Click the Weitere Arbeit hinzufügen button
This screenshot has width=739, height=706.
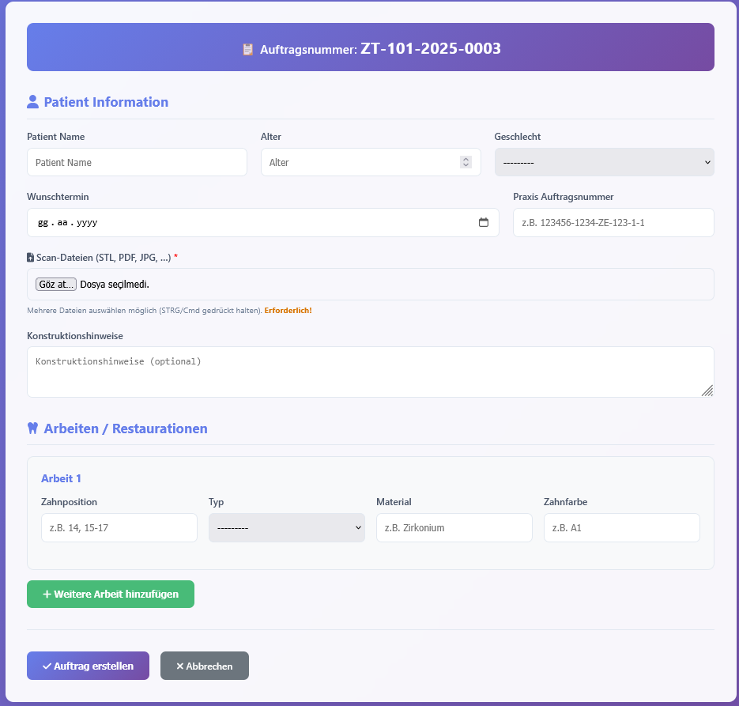pyautogui.click(x=111, y=594)
